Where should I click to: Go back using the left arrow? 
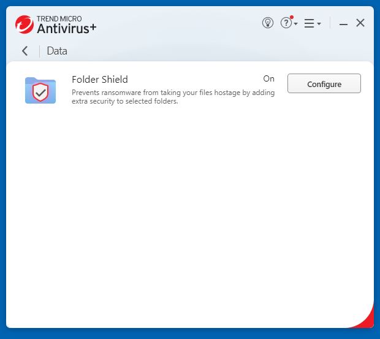coord(25,51)
